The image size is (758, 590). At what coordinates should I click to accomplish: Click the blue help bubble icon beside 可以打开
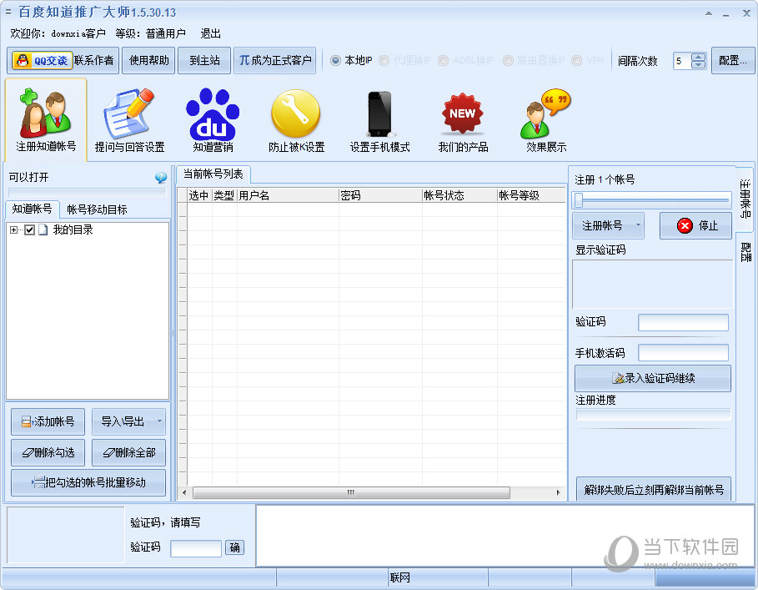(161, 178)
